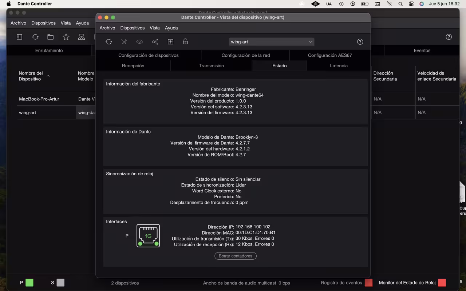Click the green primary network status indicator

[29, 283]
